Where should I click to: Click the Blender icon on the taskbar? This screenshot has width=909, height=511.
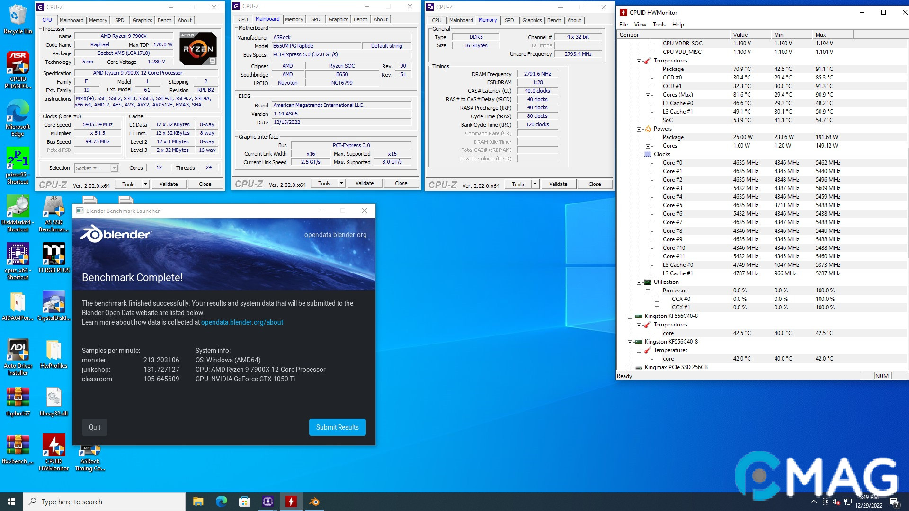coord(314,501)
